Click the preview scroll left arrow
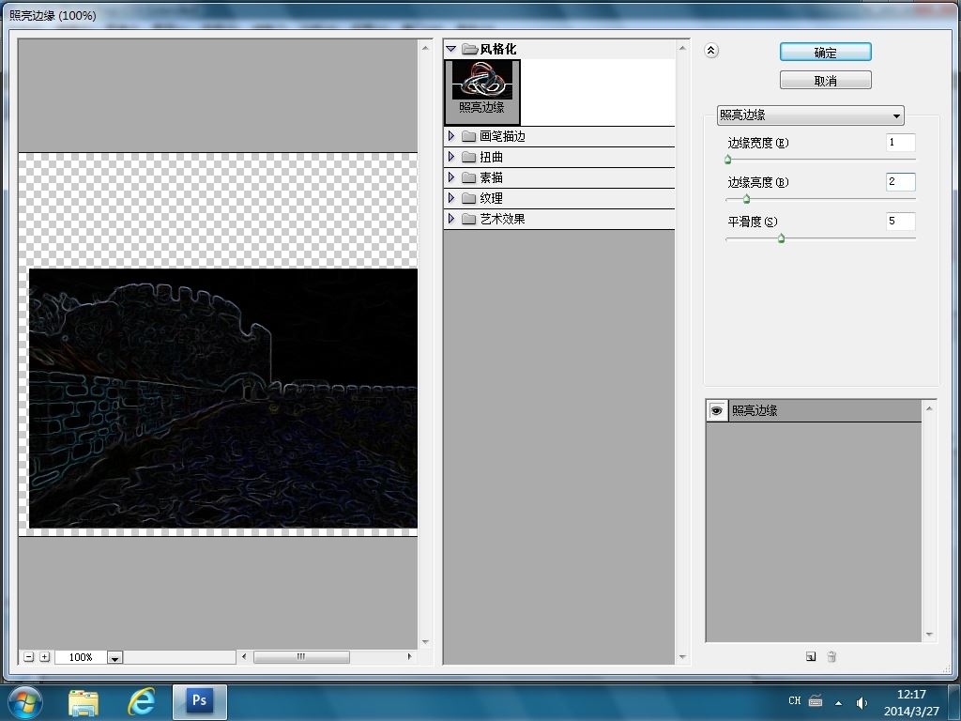This screenshot has width=961, height=721. tap(244, 656)
